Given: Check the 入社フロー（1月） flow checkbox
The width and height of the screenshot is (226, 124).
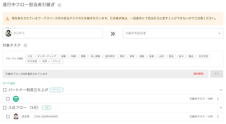Looking at the screenshot, I should tap(5, 108).
